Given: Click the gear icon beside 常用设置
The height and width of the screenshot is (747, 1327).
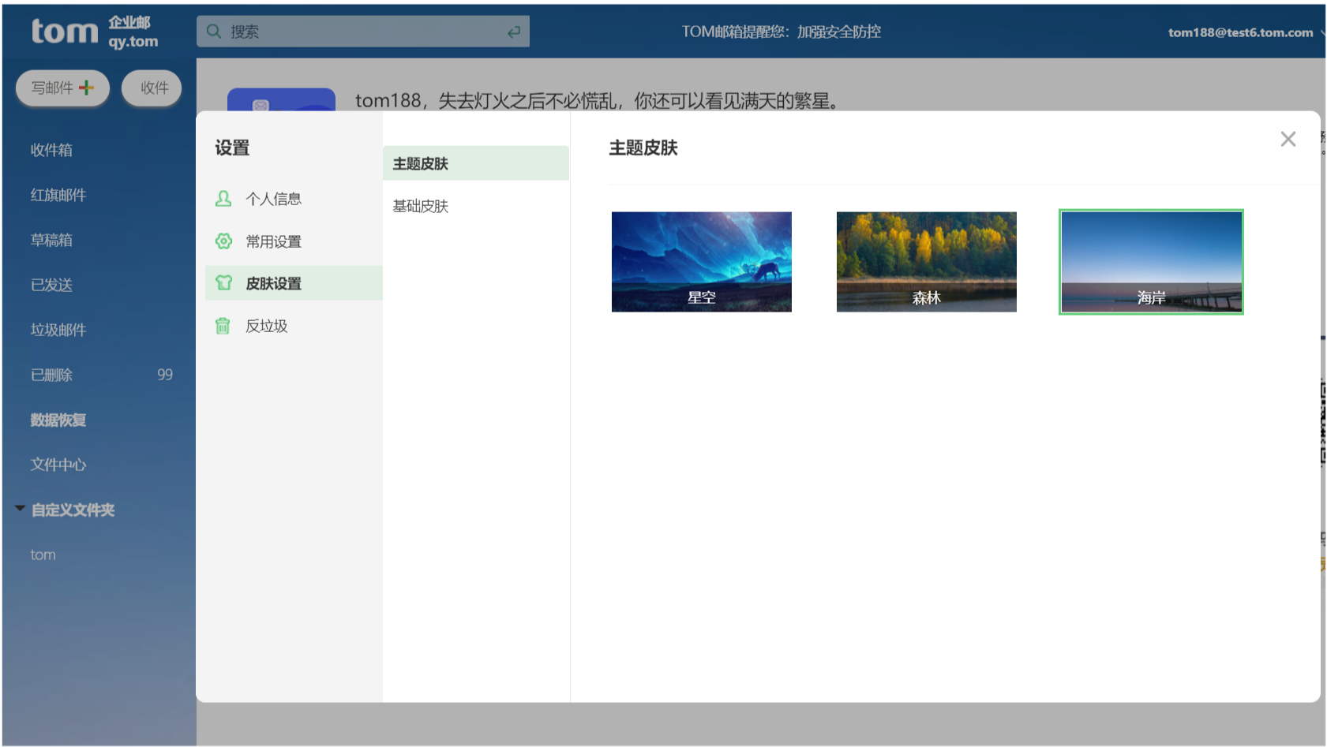Looking at the screenshot, I should [x=223, y=241].
